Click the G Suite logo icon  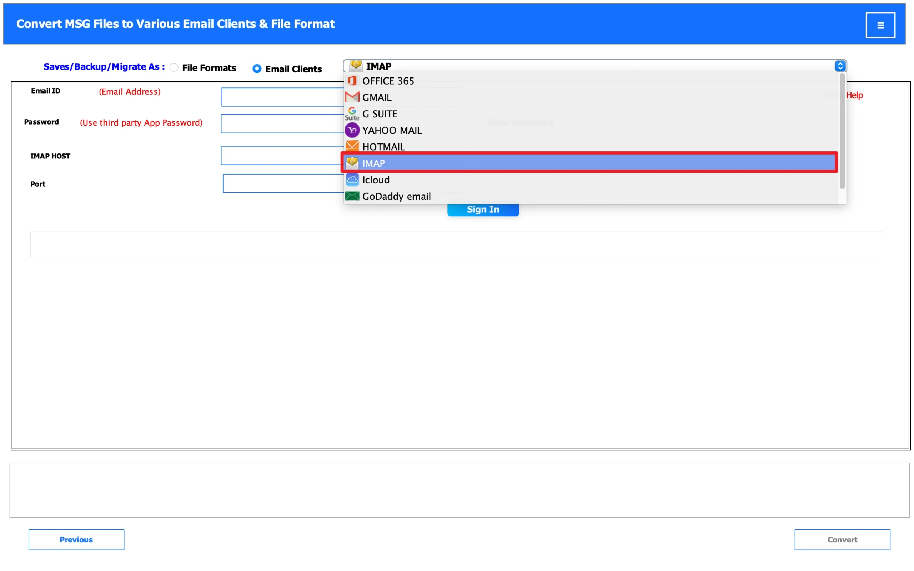click(x=352, y=114)
